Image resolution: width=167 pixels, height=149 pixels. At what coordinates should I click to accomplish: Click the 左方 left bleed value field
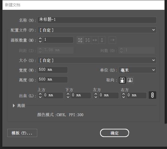[x=109, y=95]
